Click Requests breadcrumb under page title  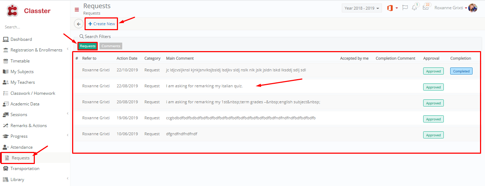[x=92, y=13]
